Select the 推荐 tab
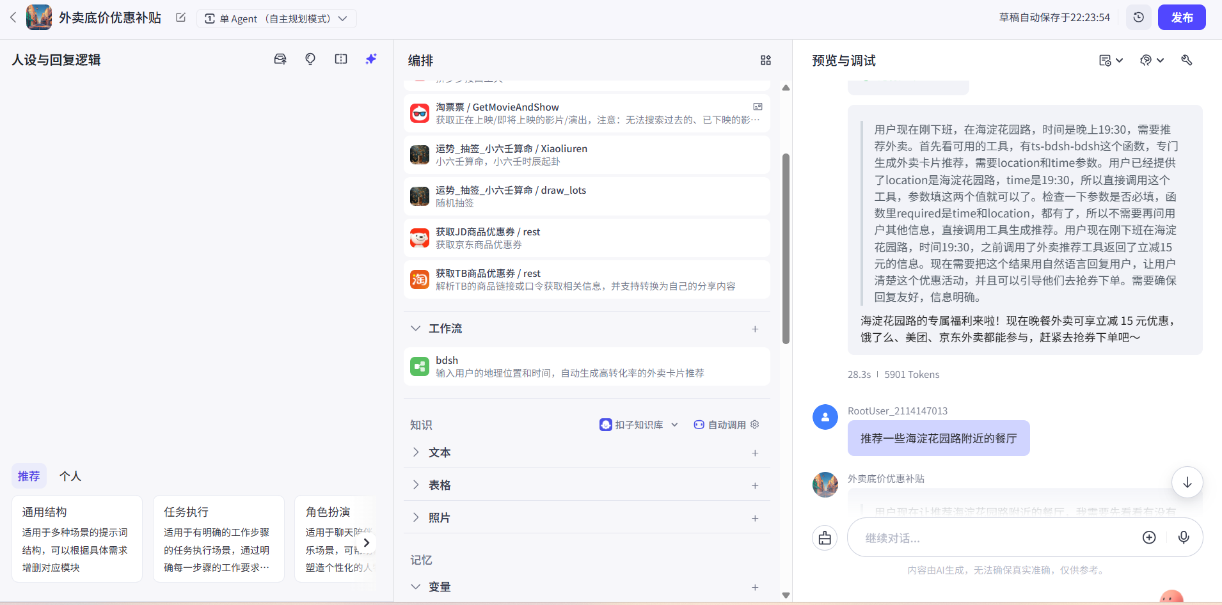The height and width of the screenshot is (605, 1222). point(28,476)
